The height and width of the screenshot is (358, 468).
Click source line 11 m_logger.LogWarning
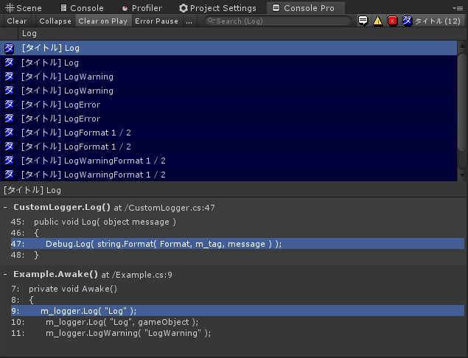[x=237, y=333]
